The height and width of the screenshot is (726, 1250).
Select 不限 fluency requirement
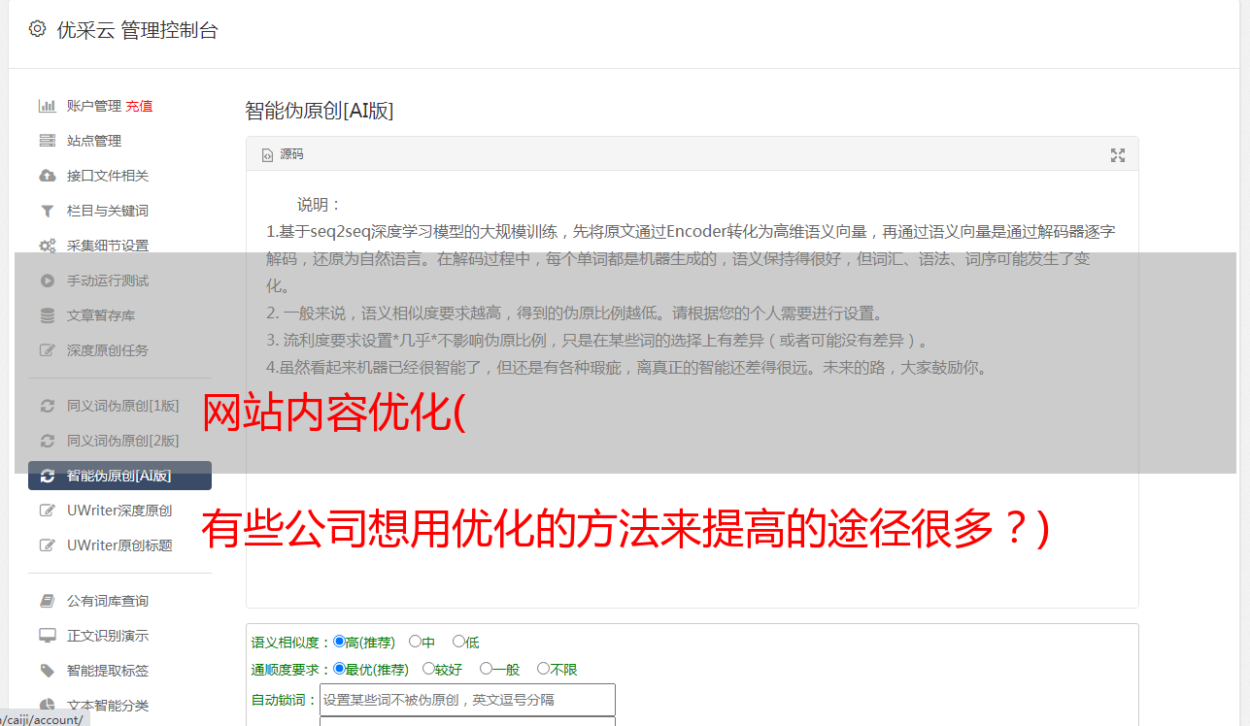[543, 669]
